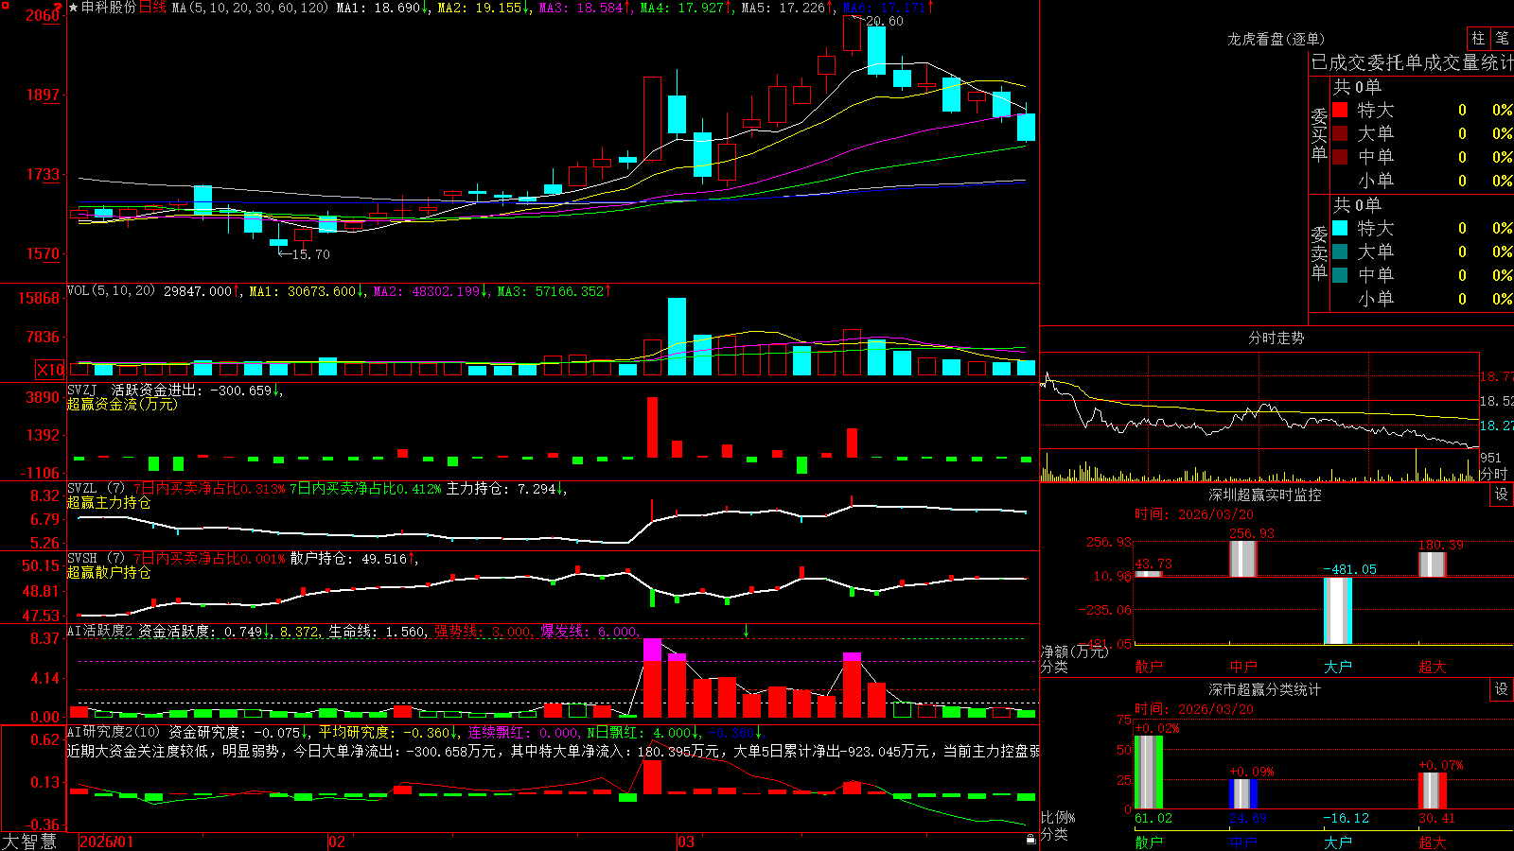The width and height of the screenshot is (1514, 851).
Task: Click the red 特大 buy-order swatch
Action: pos(1340,110)
